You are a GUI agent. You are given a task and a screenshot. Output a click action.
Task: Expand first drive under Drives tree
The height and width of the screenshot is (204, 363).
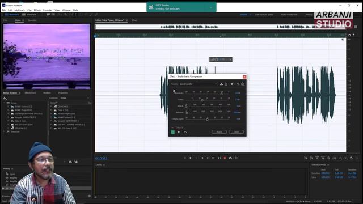9,107
